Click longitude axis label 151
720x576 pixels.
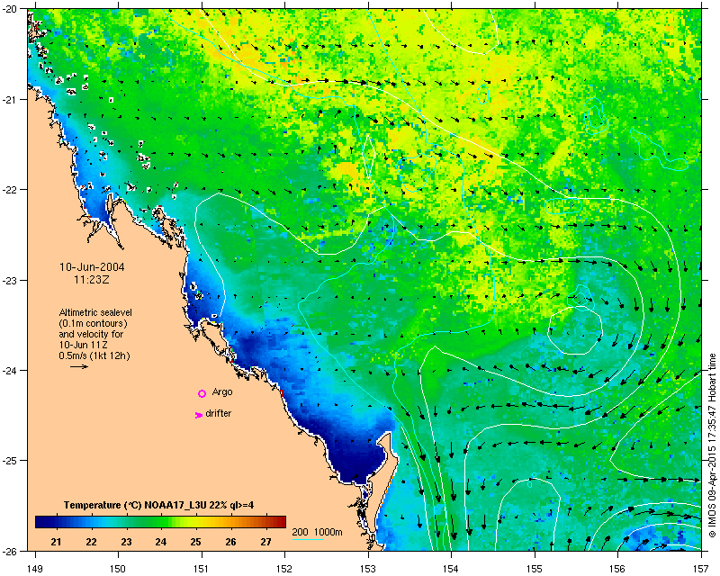click(x=202, y=569)
